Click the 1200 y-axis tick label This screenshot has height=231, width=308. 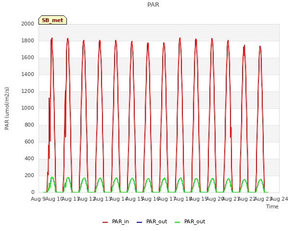click(x=28, y=91)
